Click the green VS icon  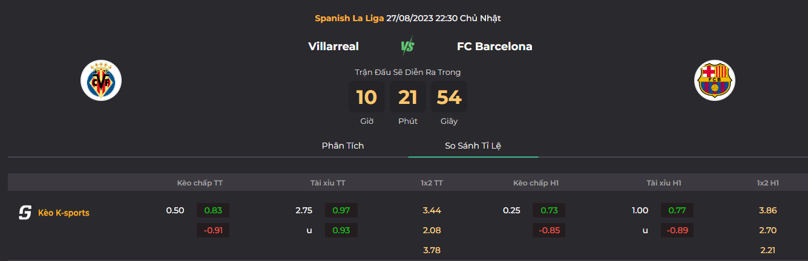[407, 47]
